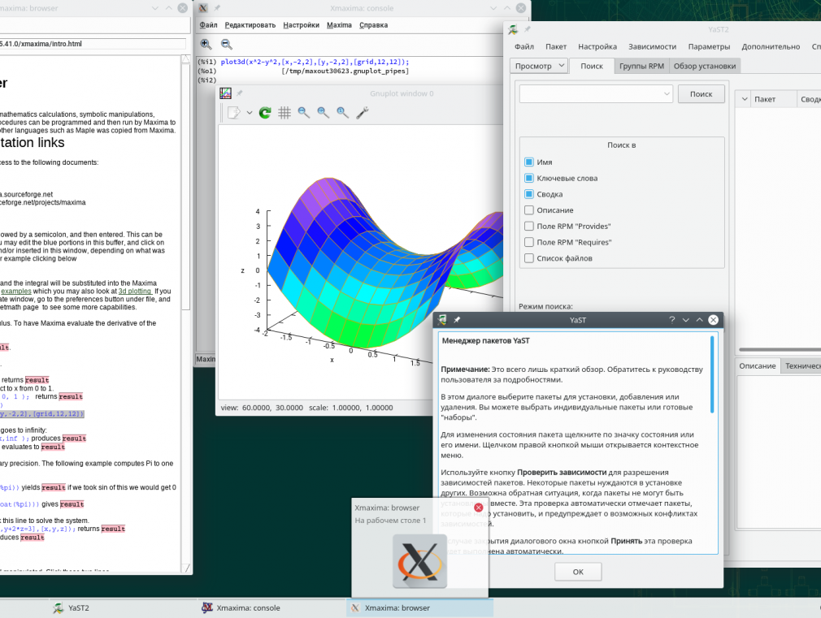Screen dimensions: 821x618
Task: Apply next zoom settings in Gnuplot
Action: tap(323, 113)
